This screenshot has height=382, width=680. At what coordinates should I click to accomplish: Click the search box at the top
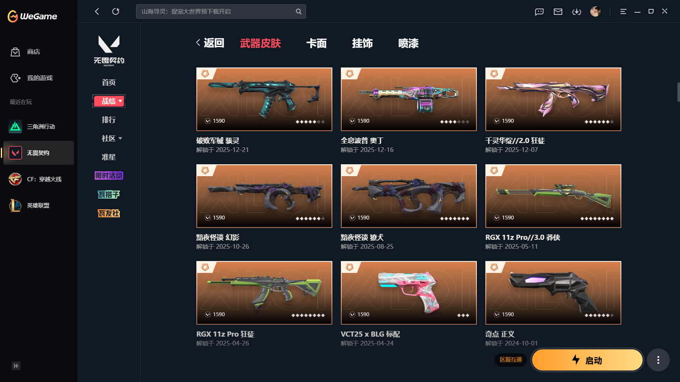pyautogui.click(x=221, y=11)
